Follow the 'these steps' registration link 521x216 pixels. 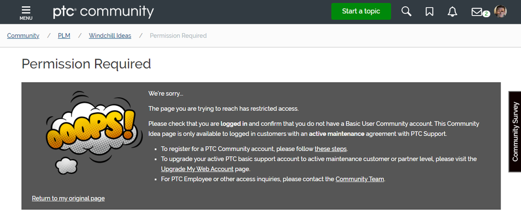coord(330,149)
